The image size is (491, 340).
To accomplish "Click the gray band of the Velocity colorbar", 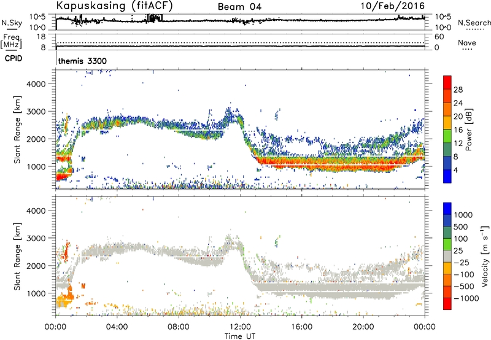I will [447, 256].
